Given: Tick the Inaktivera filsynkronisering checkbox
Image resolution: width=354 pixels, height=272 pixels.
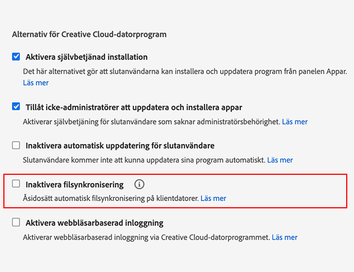Looking at the screenshot, I should (16, 184).
